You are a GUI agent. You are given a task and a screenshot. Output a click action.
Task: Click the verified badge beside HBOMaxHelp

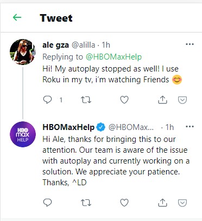(100, 127)
